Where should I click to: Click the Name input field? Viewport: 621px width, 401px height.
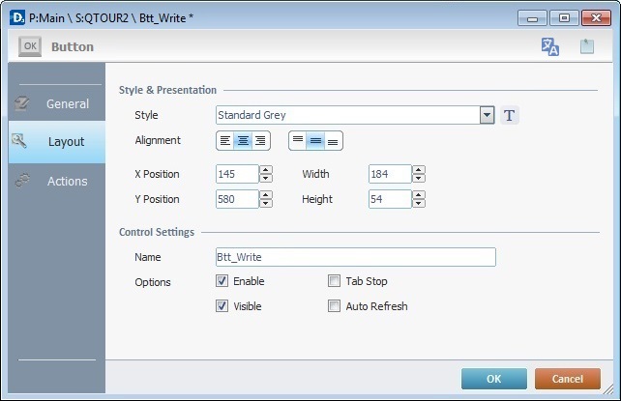(356, 257)
